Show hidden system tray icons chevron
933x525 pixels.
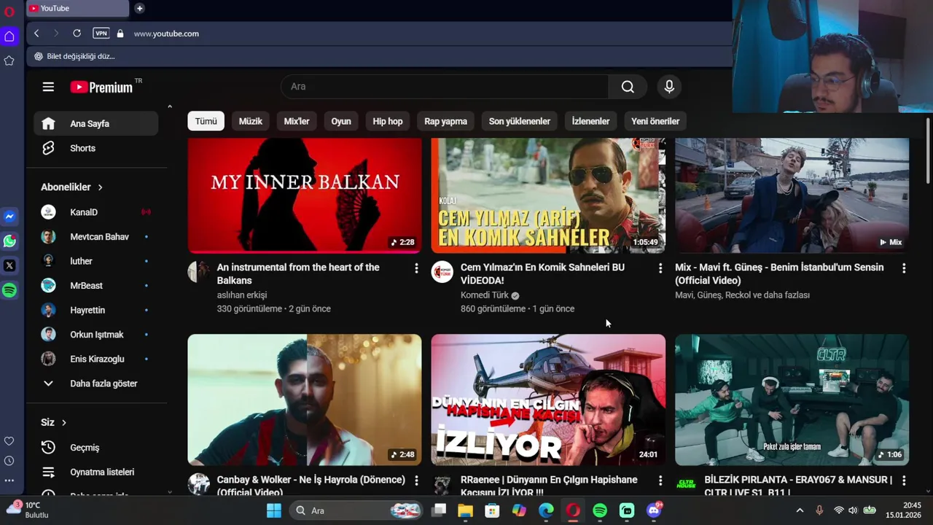pyautogui.click(x=800, y=510)
